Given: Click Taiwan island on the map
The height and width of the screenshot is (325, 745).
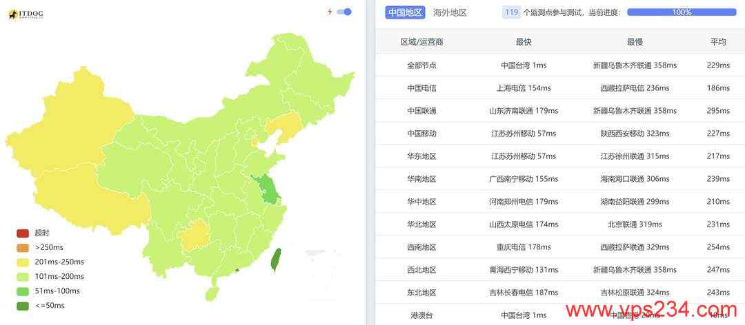Looking at the screenshot, I should (275, 260).
